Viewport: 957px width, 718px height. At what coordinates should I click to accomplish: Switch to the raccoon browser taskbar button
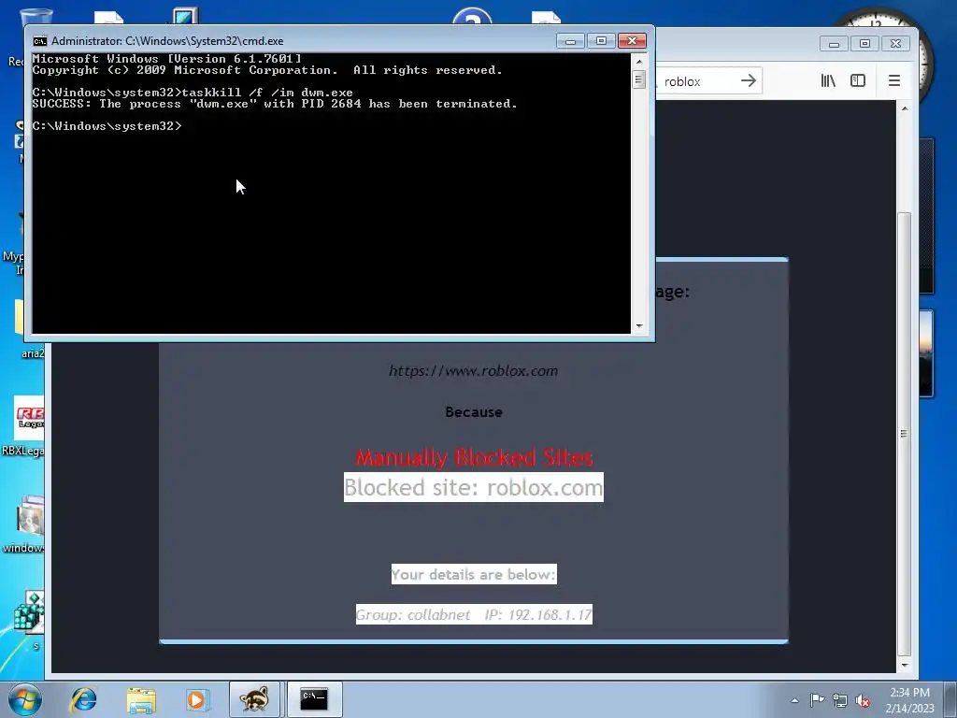coord(254,699)
